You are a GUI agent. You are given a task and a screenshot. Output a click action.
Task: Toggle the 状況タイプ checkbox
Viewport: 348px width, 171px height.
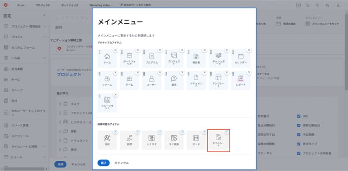(x=299, y=144)
